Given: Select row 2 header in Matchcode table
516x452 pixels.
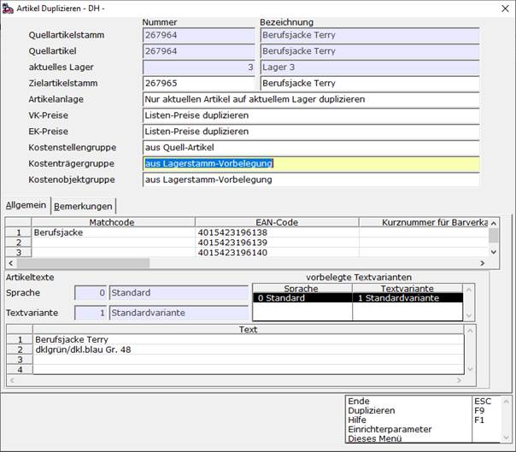Looking at the screenshot, I should 19,243.
